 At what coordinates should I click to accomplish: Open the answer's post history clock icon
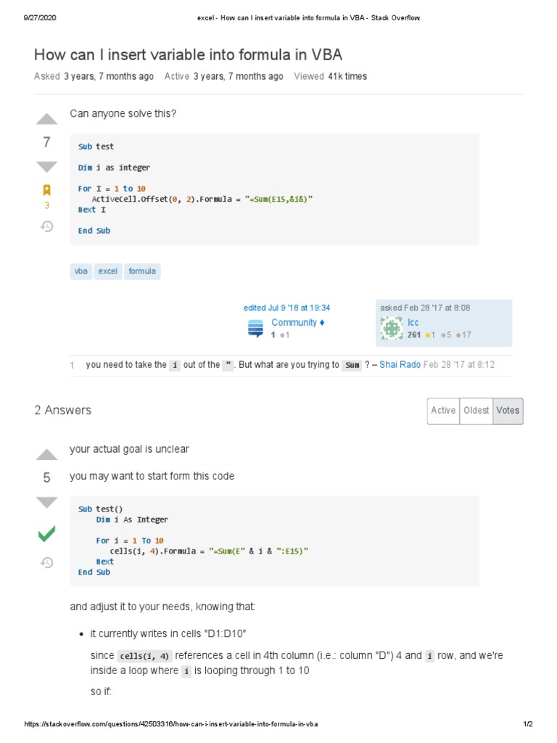[x=46, y=562]
